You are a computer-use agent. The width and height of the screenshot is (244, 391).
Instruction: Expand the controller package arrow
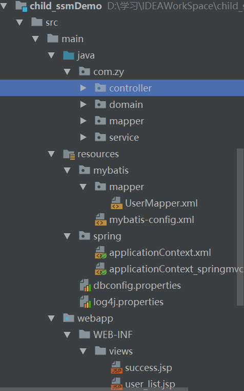pos(84,88)
